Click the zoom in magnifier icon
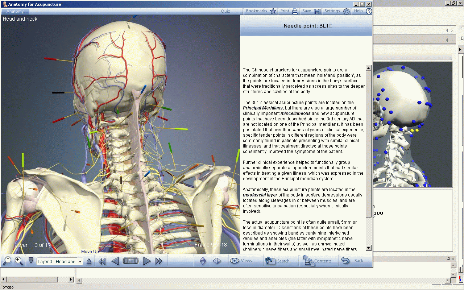The image size is (464, 290). pyautogui.click(x=19, y=261)
